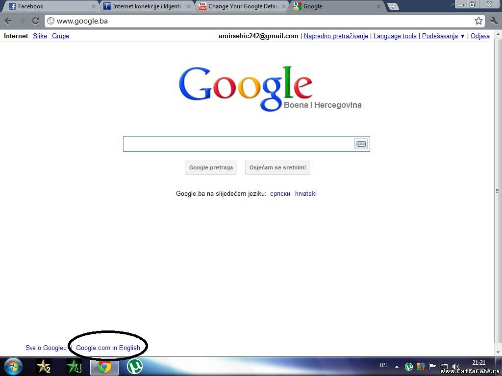This screenshot has height=376, width=502.
Task: Show hidden system tray icons
Action: point(397,366)
